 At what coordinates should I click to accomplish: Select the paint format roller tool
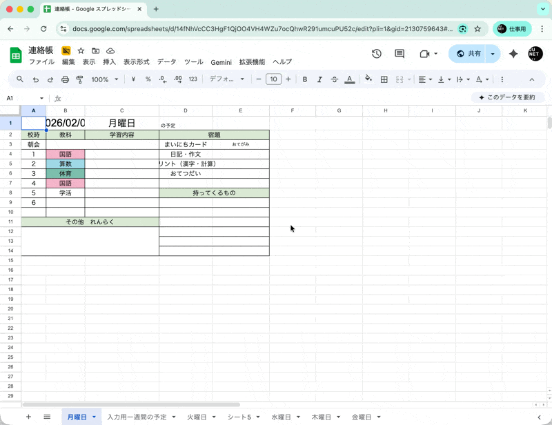80,79
